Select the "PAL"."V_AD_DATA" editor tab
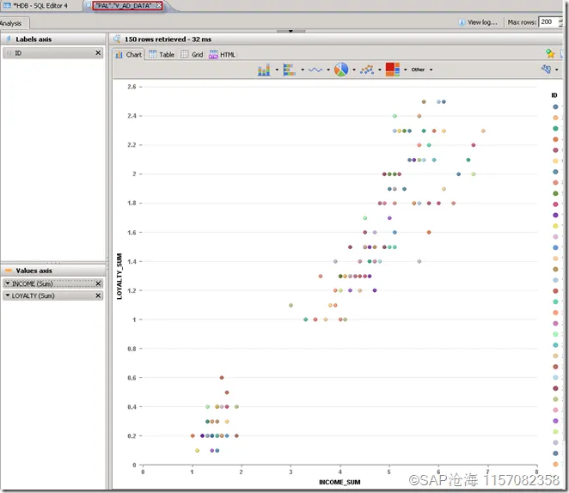The height and width of the screenshot is (493, 569). tap(124, 5)
